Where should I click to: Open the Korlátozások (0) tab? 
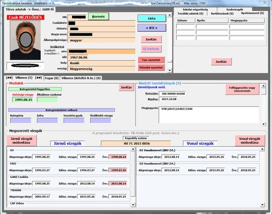click(x=222, y=14)
